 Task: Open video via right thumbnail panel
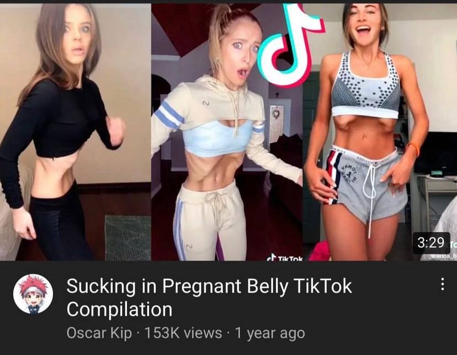pyautogui.click(x=380, y=132)
